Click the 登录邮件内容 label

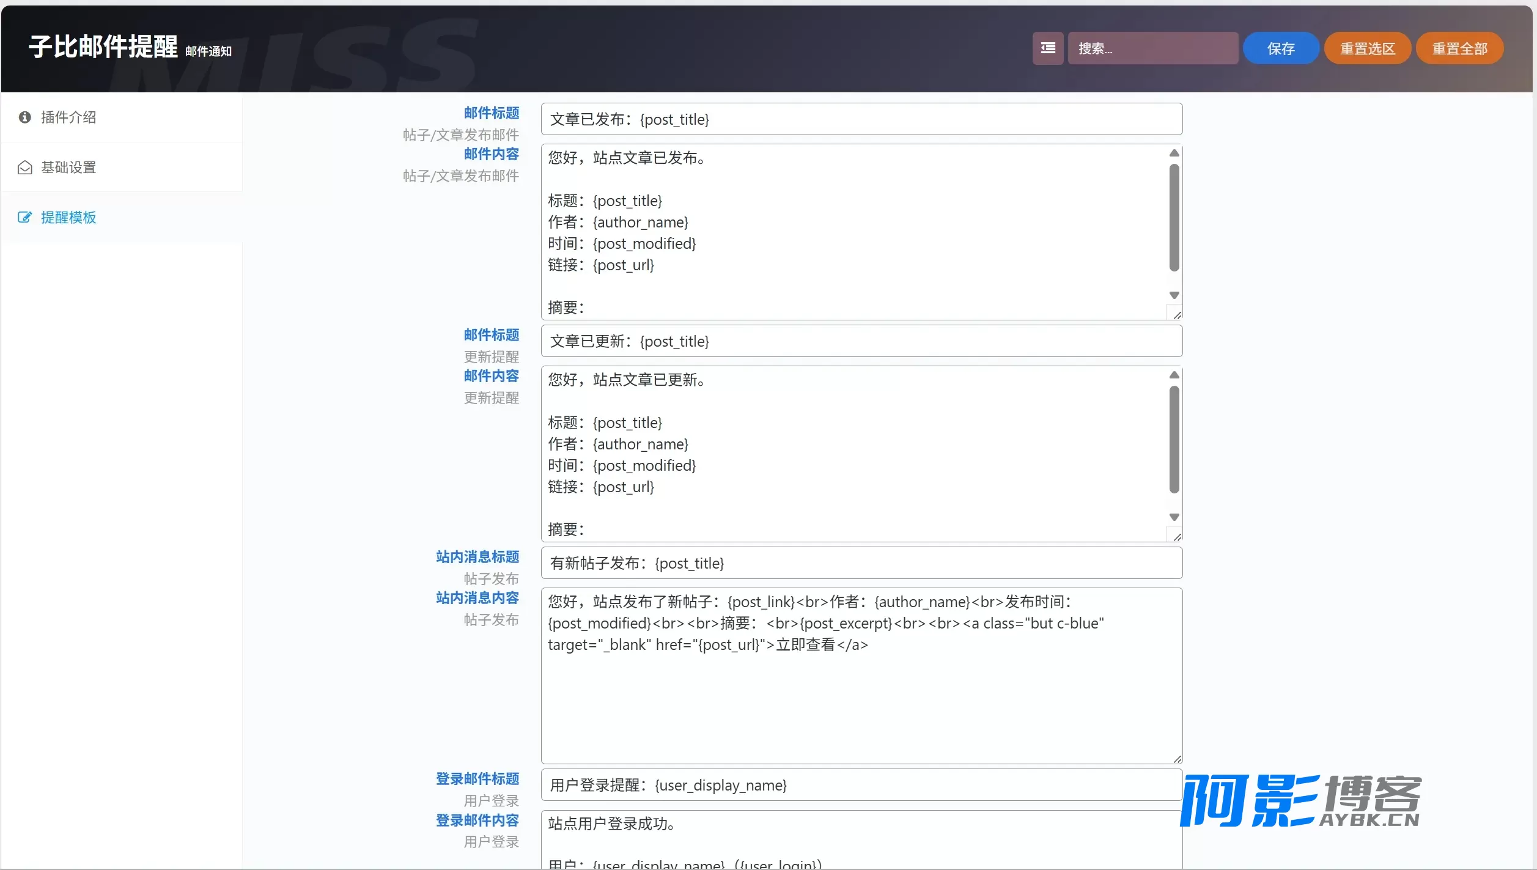pyautogui.click(x=477, y=820)
